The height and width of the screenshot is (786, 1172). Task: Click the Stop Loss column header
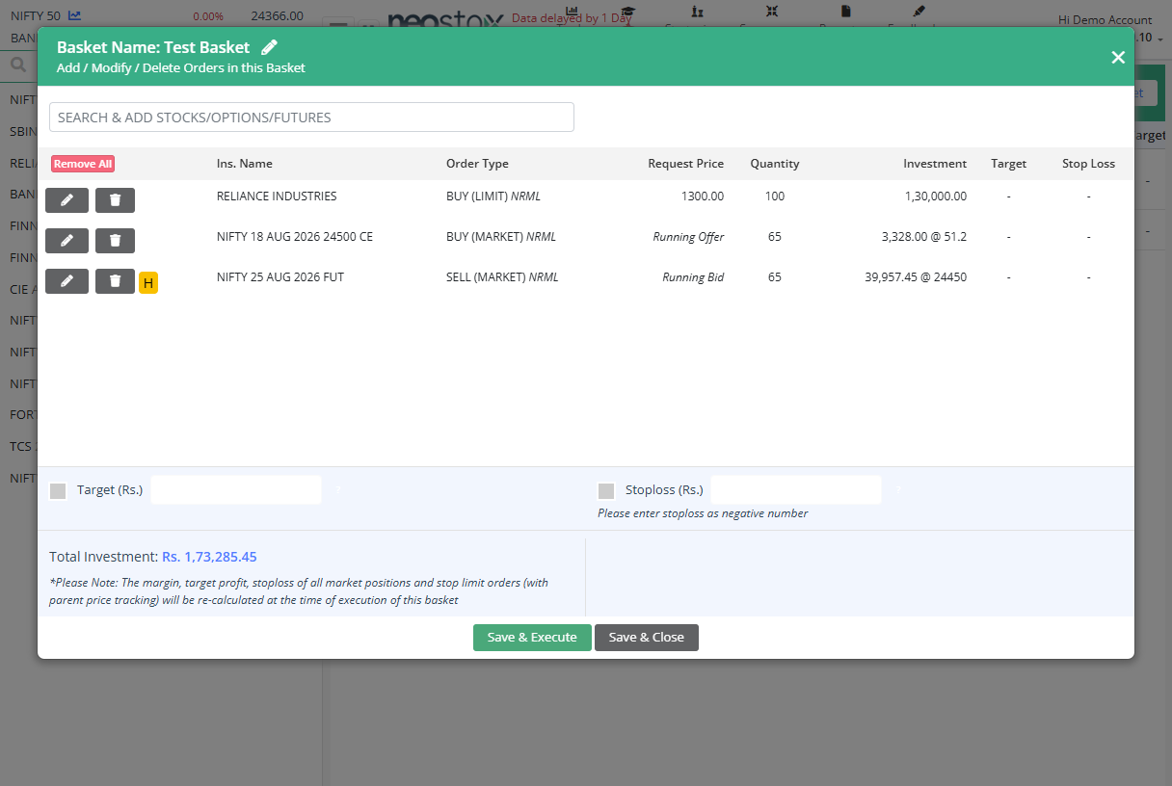(x=1089, y=164)
